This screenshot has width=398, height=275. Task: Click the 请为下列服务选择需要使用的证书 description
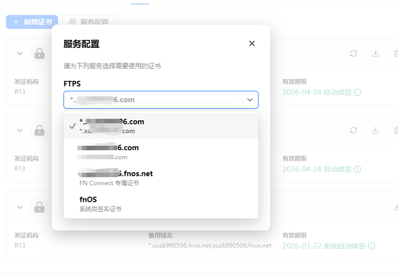(x=112, y=66)
